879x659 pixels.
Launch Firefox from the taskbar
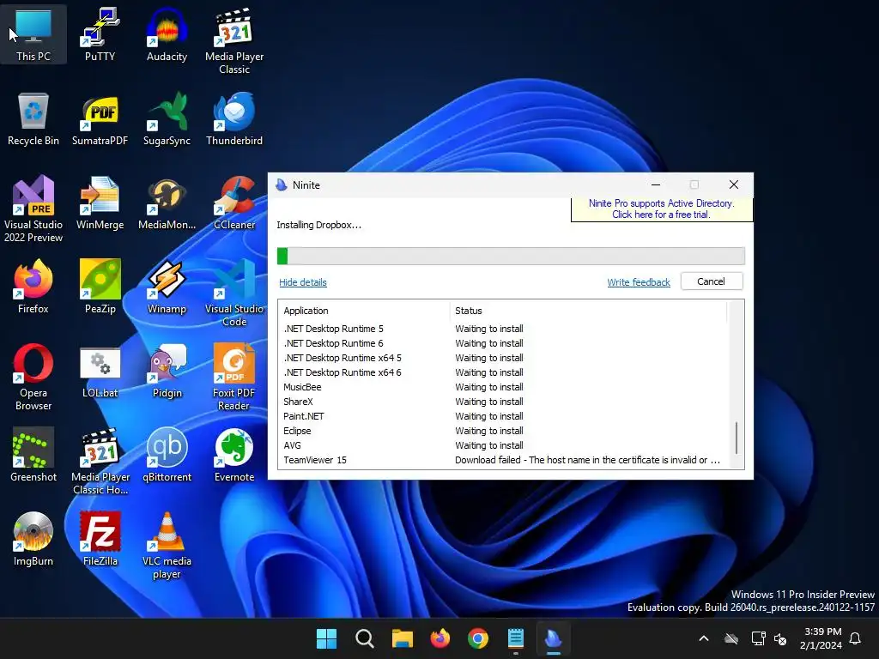[440, 638]
